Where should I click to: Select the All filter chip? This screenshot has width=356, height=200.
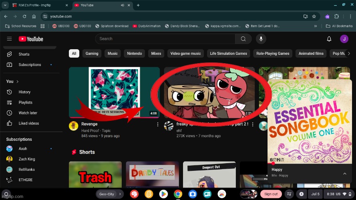tap(74, 54)
